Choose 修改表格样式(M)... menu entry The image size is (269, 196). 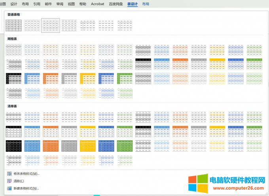tap(26, 174)
